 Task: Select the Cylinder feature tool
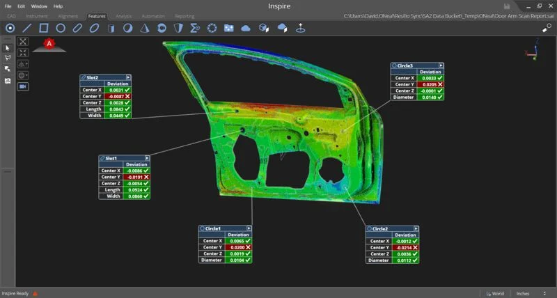point(111,28)
